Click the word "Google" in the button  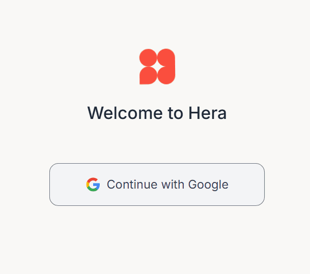208,185
